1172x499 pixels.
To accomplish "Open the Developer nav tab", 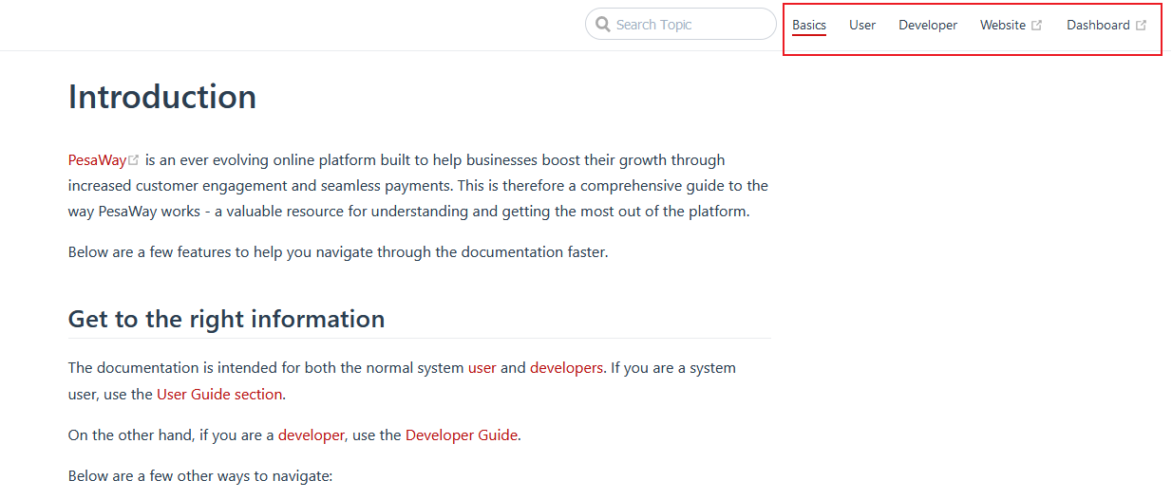I will (x=928, y=26).
